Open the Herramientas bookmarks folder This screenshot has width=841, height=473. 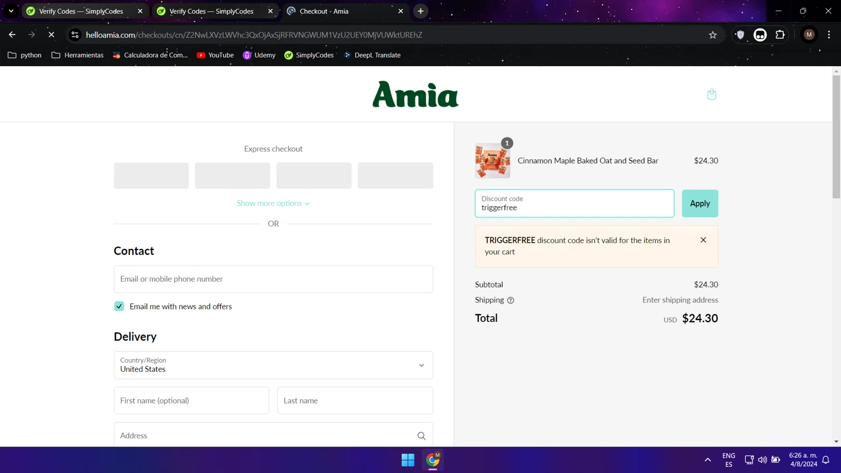click(77, 55)
